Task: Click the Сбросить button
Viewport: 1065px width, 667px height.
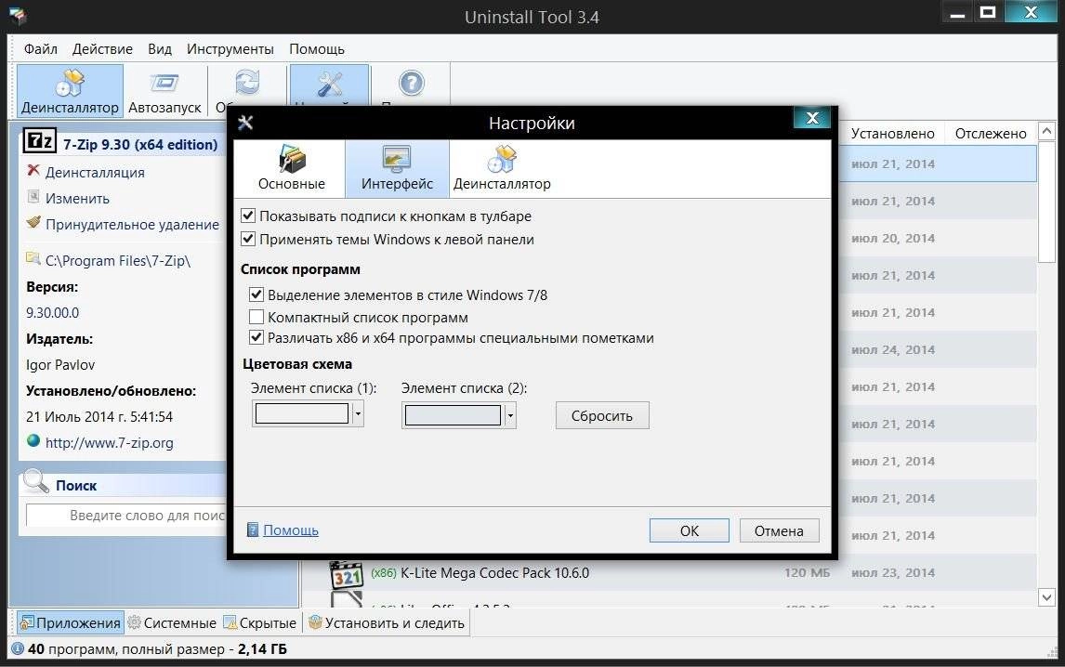Action: [602, 415]
